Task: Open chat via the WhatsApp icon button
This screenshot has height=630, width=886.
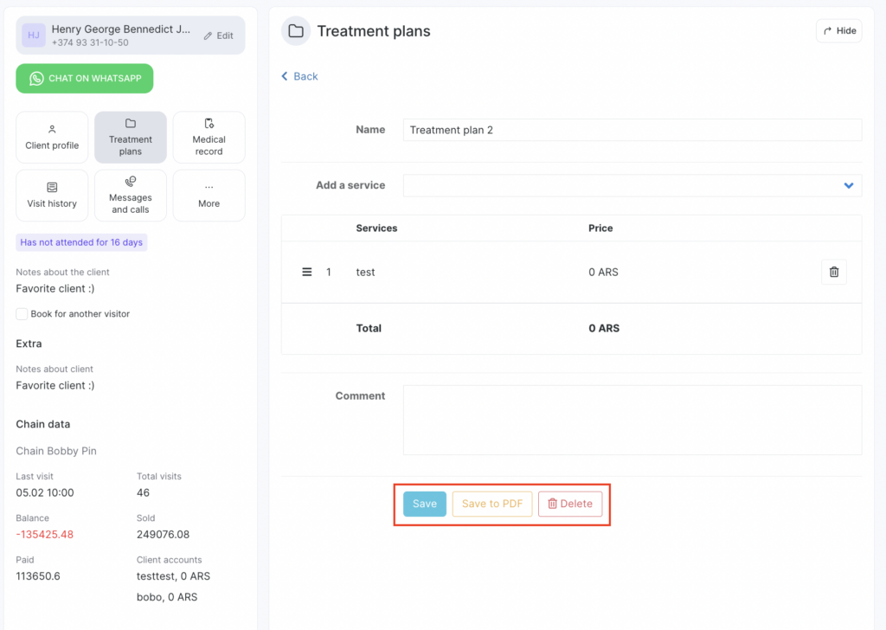Action: coord(84,79)
